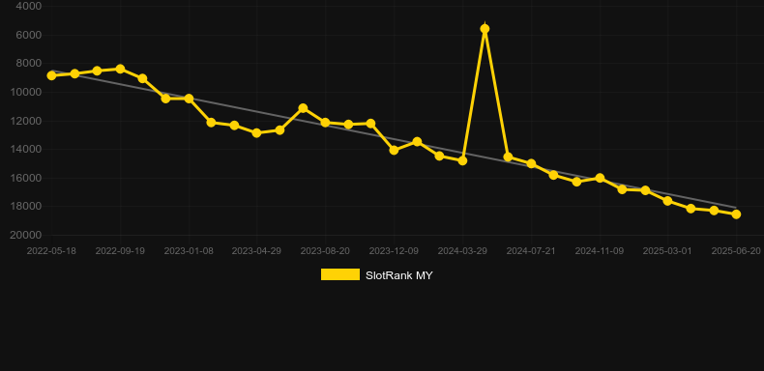Click the 2025-03-01 x-axis date label
Image resolution: width=764 pixels, height=371 pixels.
pyautogui.click(x=667, y=251)
